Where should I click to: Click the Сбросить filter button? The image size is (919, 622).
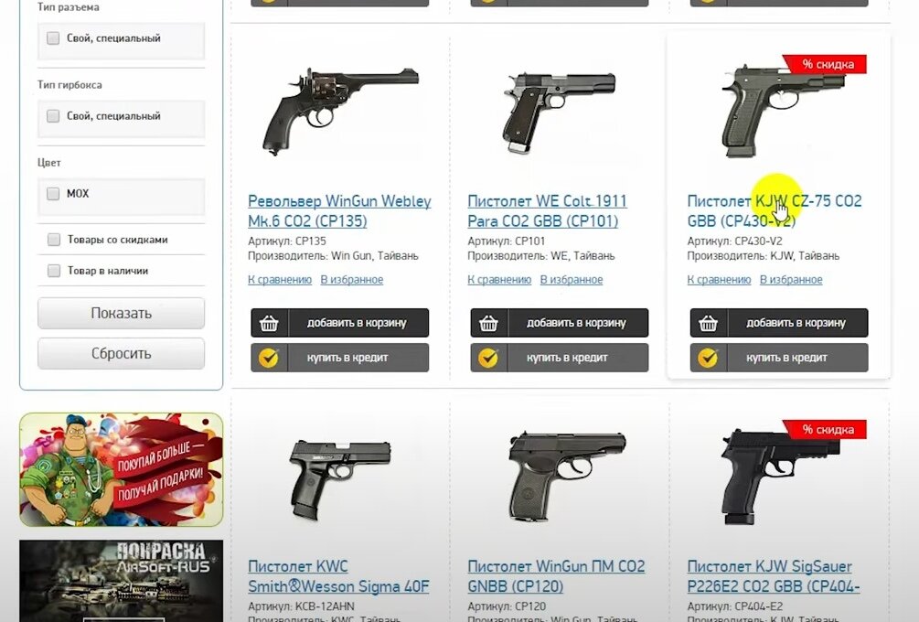click(x=122, y=353)
